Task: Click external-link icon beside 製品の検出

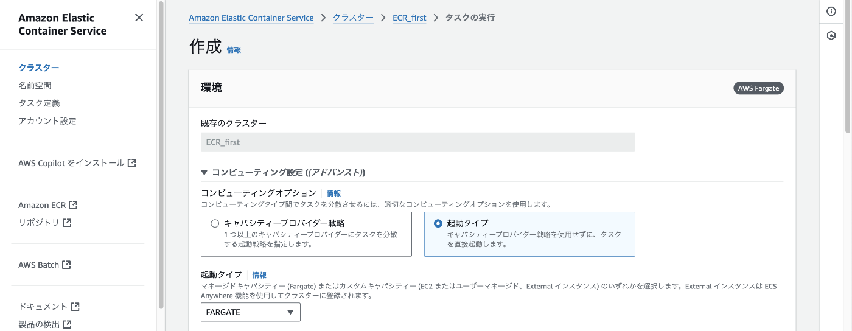Action: [67, 324]
